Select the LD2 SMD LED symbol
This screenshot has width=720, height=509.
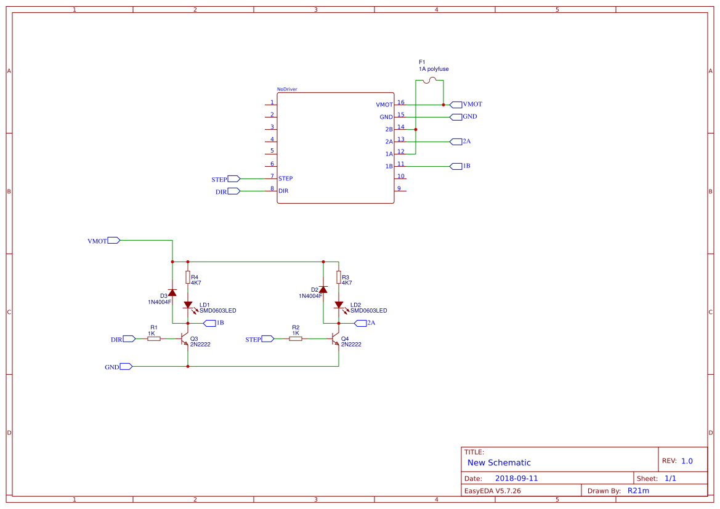(x=339, y=305)
